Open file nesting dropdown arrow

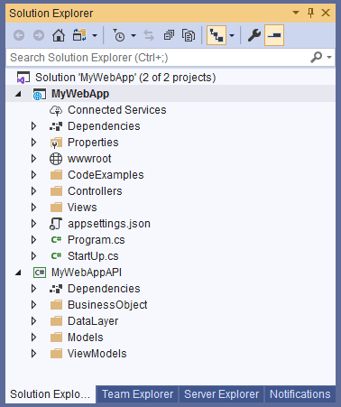(x=232, y=35)
